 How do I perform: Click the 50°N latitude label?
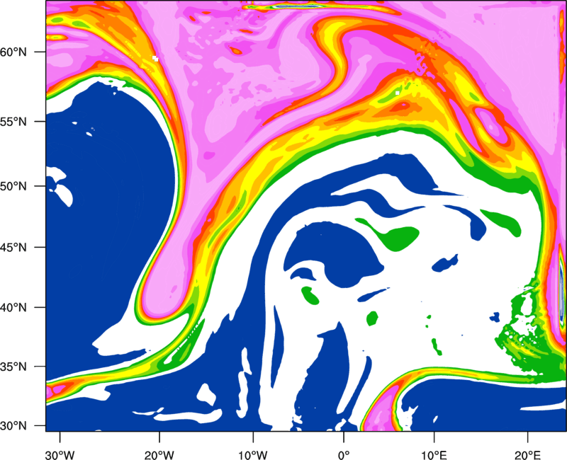pyautogui.click(x=13, y=187)
